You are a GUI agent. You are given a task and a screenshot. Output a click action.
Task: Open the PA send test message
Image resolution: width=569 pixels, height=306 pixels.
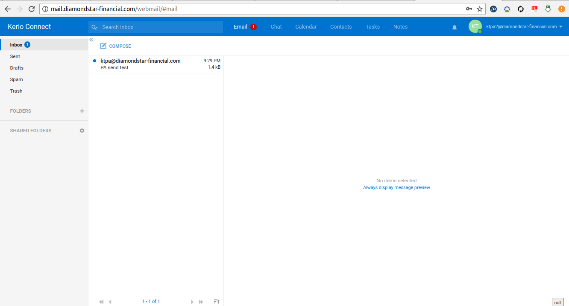(156, 64)
